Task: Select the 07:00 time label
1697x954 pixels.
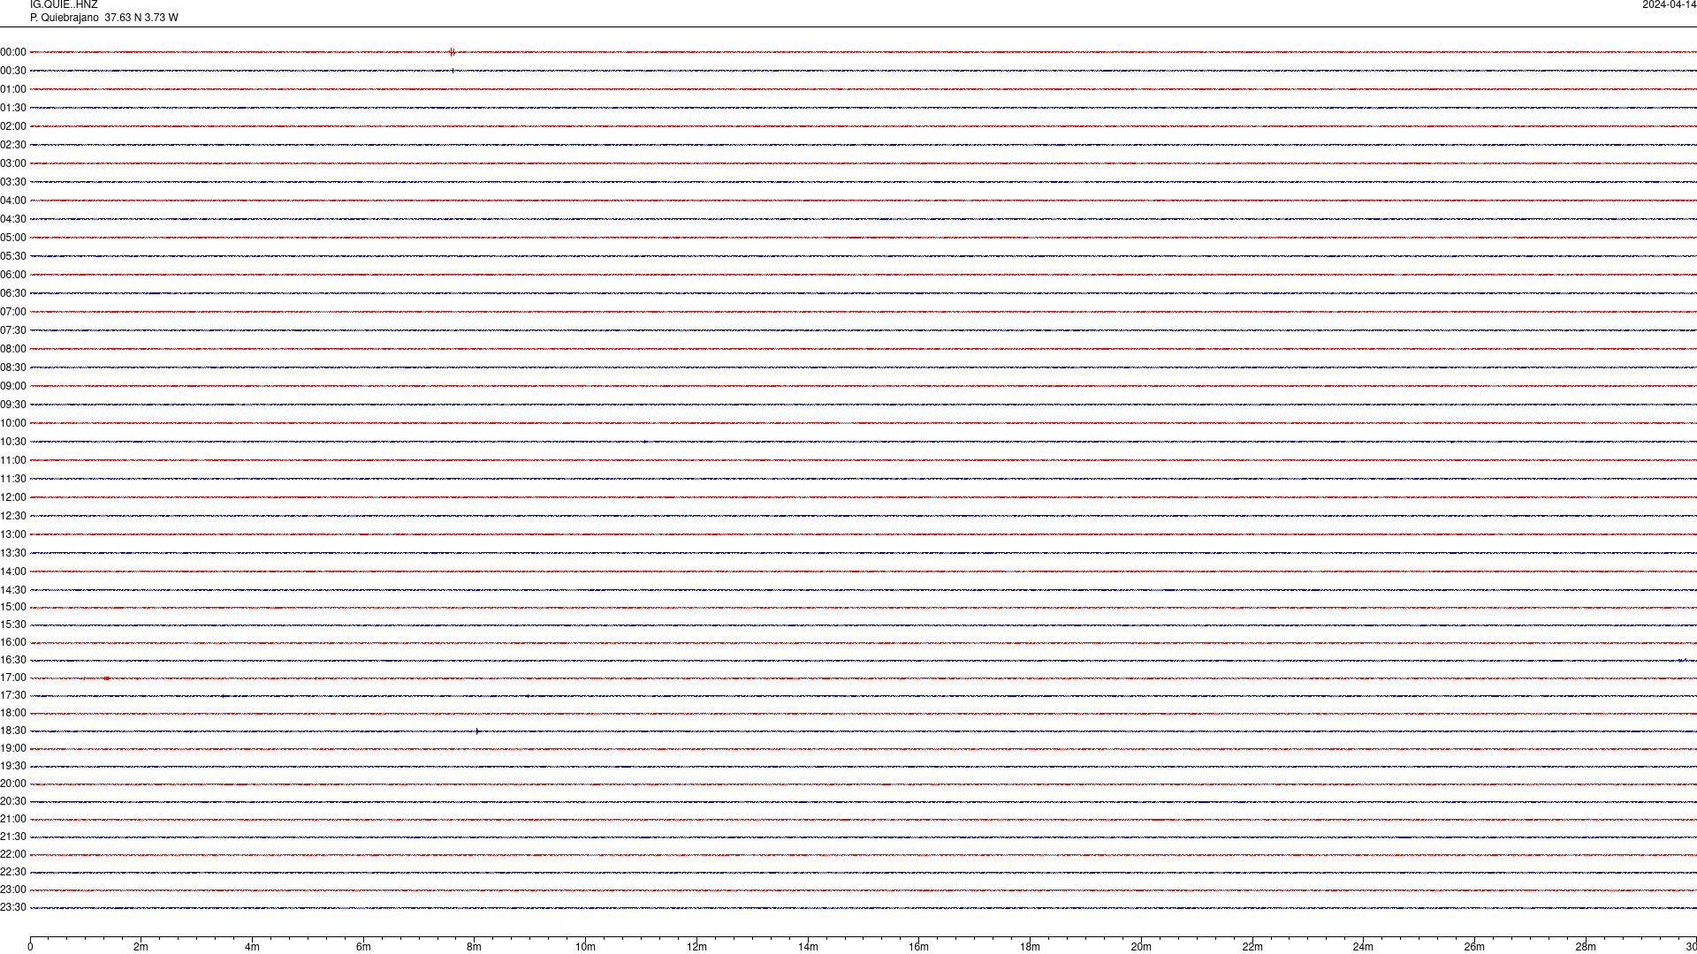Action: [13, 312]
